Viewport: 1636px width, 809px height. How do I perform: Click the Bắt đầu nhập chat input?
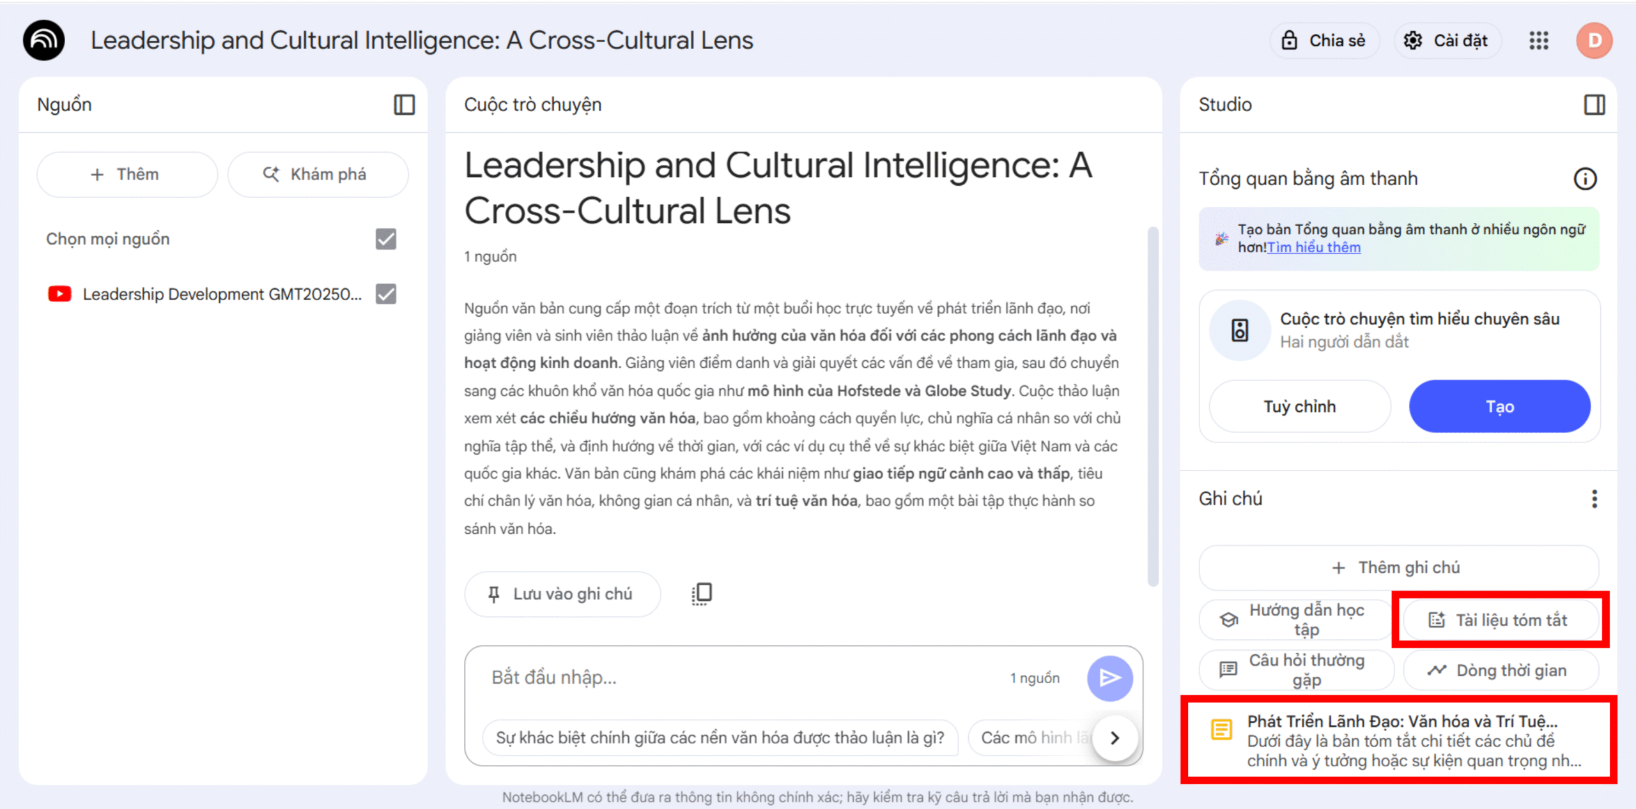[x=741, y=677]
